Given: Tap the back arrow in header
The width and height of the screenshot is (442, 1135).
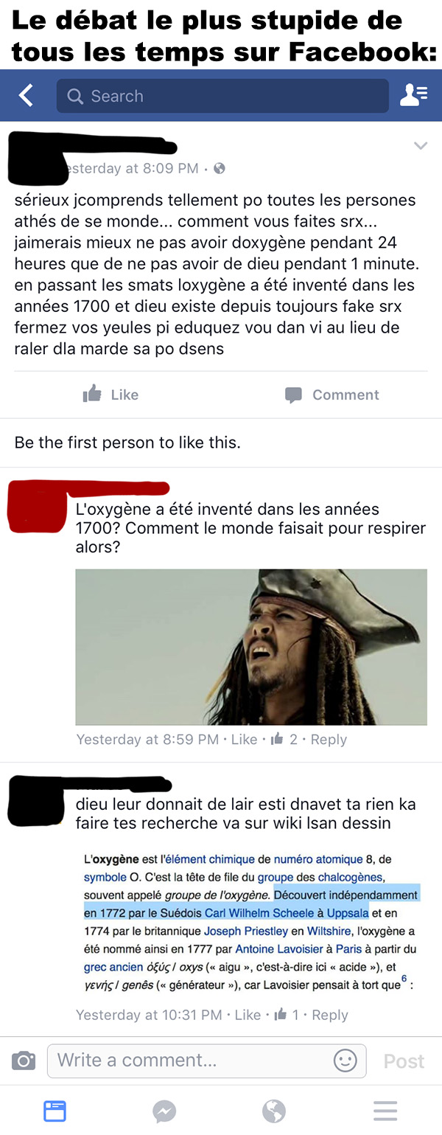Looking at the screenshot, I should click(x=26, y=95).
